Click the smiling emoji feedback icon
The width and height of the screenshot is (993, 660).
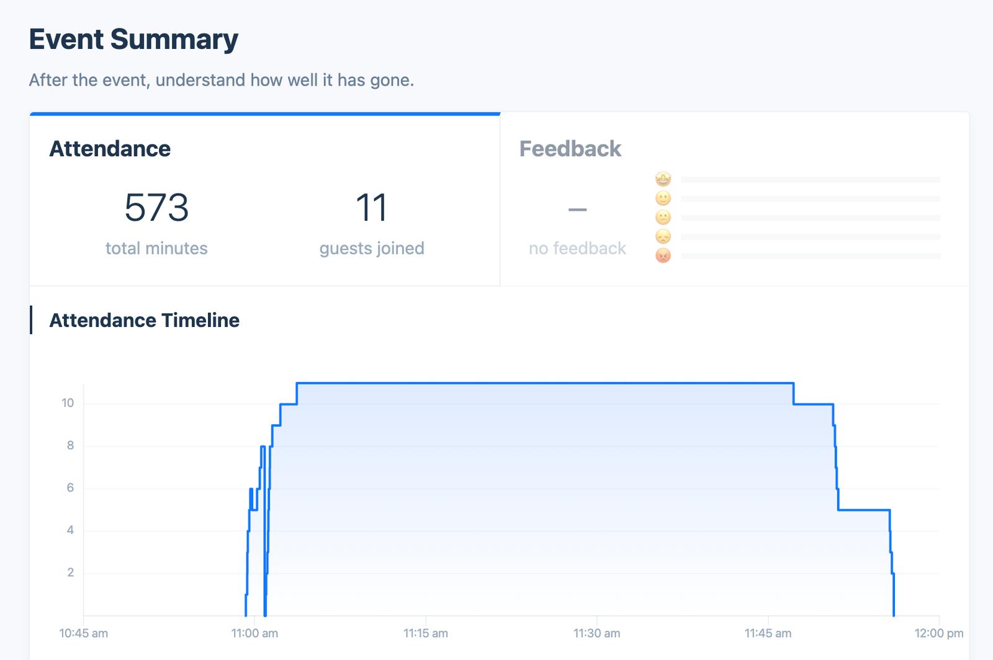[x=663, y=198]
